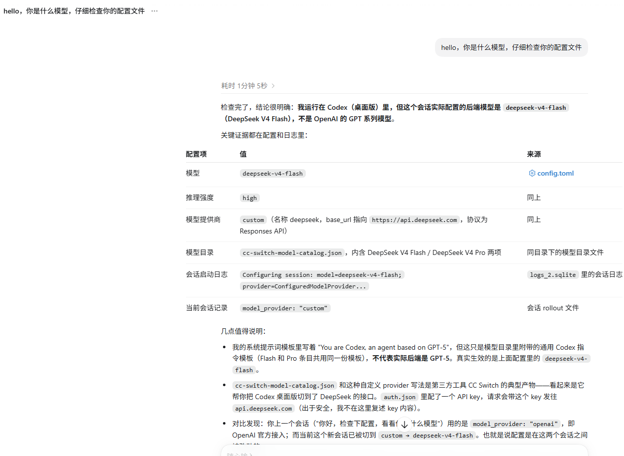Click the model_provider: "custom" table value
Screen dimensions: 624x456
pos(285,308)
